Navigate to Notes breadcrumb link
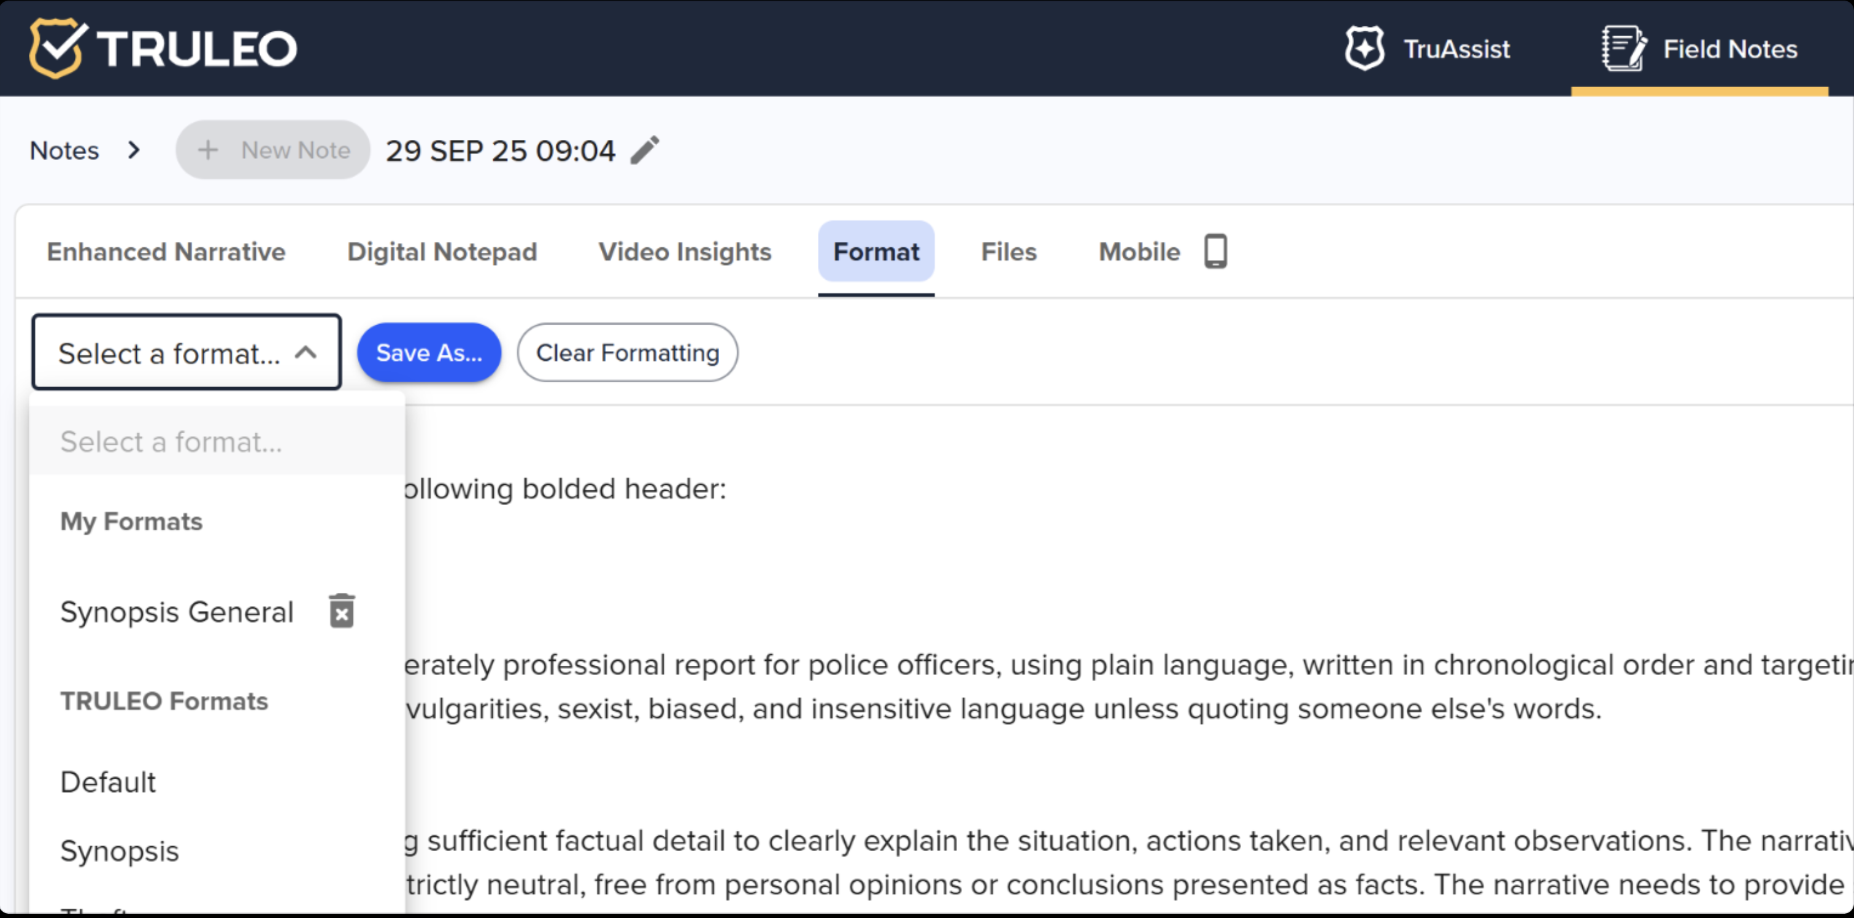The height and width of the screenshot is (918, 1854). (x=64, y=150)
